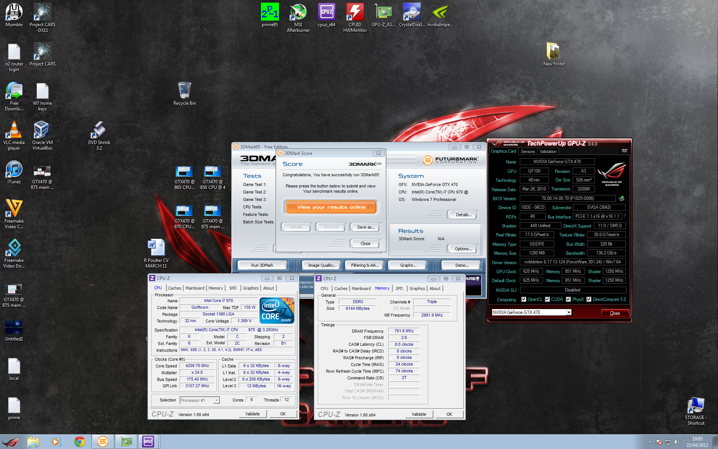Open Windows Explorer from the taskbar
The height and width of the screenshot is (449, 718).
[33, 442]
